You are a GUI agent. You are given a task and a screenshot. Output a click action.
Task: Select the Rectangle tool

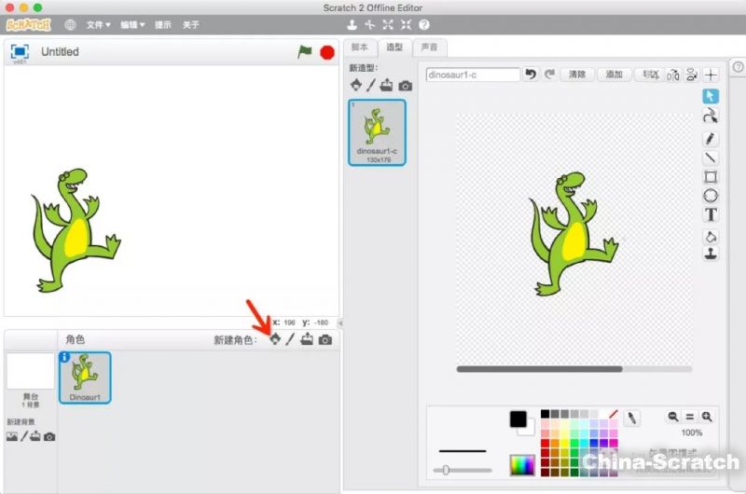coord(710,176)
